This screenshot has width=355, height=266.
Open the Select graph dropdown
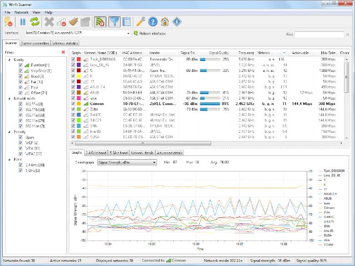pos(154,162)
